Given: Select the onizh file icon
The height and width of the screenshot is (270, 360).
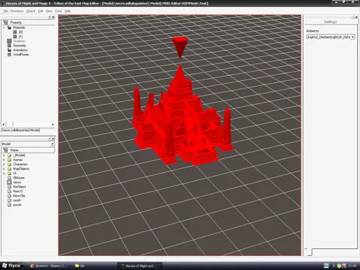Looking at the screenshot, I should coord(9,200).
